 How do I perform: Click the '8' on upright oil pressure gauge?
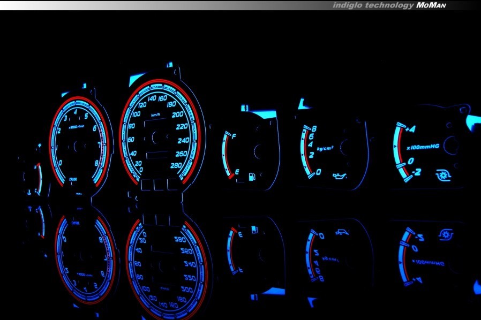314,128
